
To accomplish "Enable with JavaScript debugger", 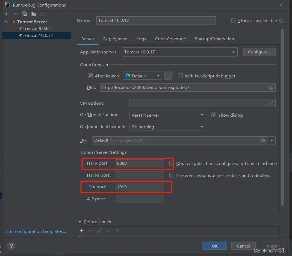I will [x=180, y=76].
